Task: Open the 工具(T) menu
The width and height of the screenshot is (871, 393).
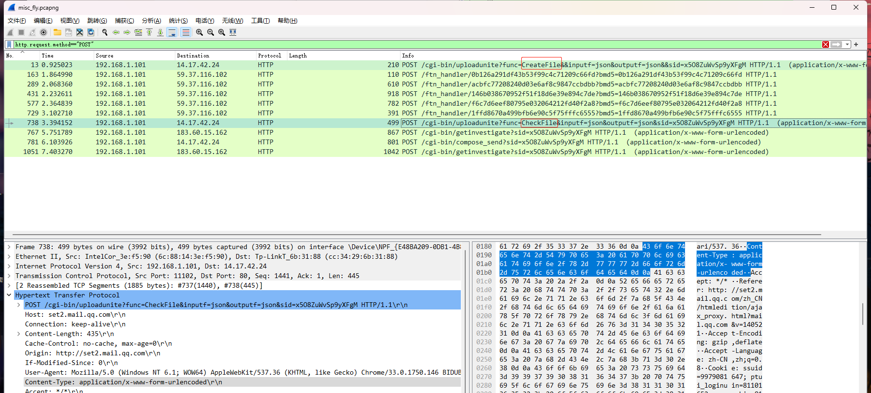Action: [260, 21]
